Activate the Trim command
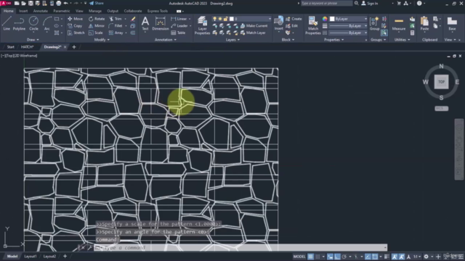The width and height of the screenshot is (465, 261). click(x=116, y=19)
